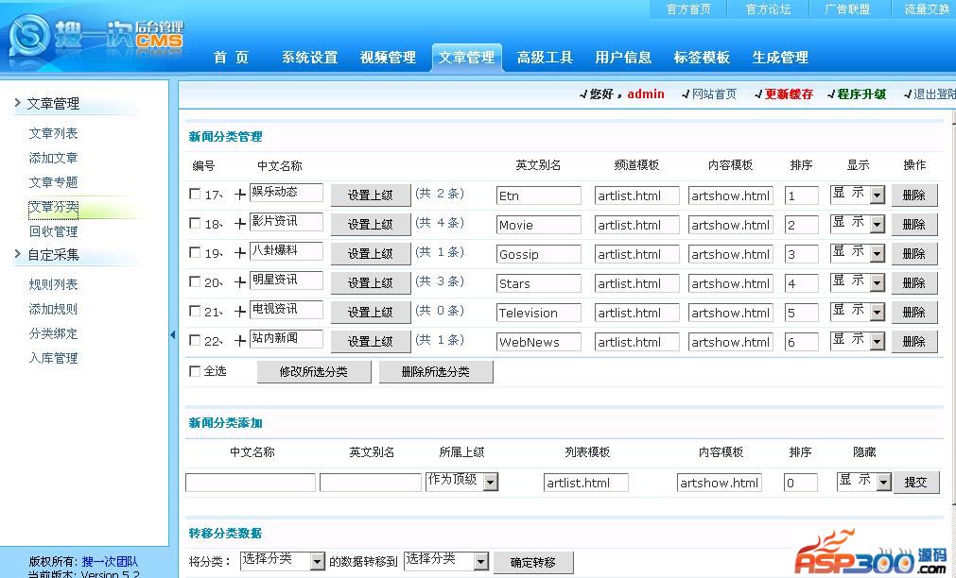Click the plus icon beside 明星资讯
The image size is (956, 578).
pos(240,282)
